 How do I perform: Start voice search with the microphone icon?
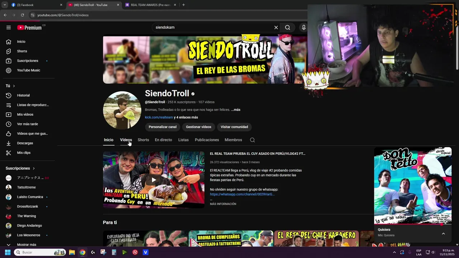coord(304,28)
